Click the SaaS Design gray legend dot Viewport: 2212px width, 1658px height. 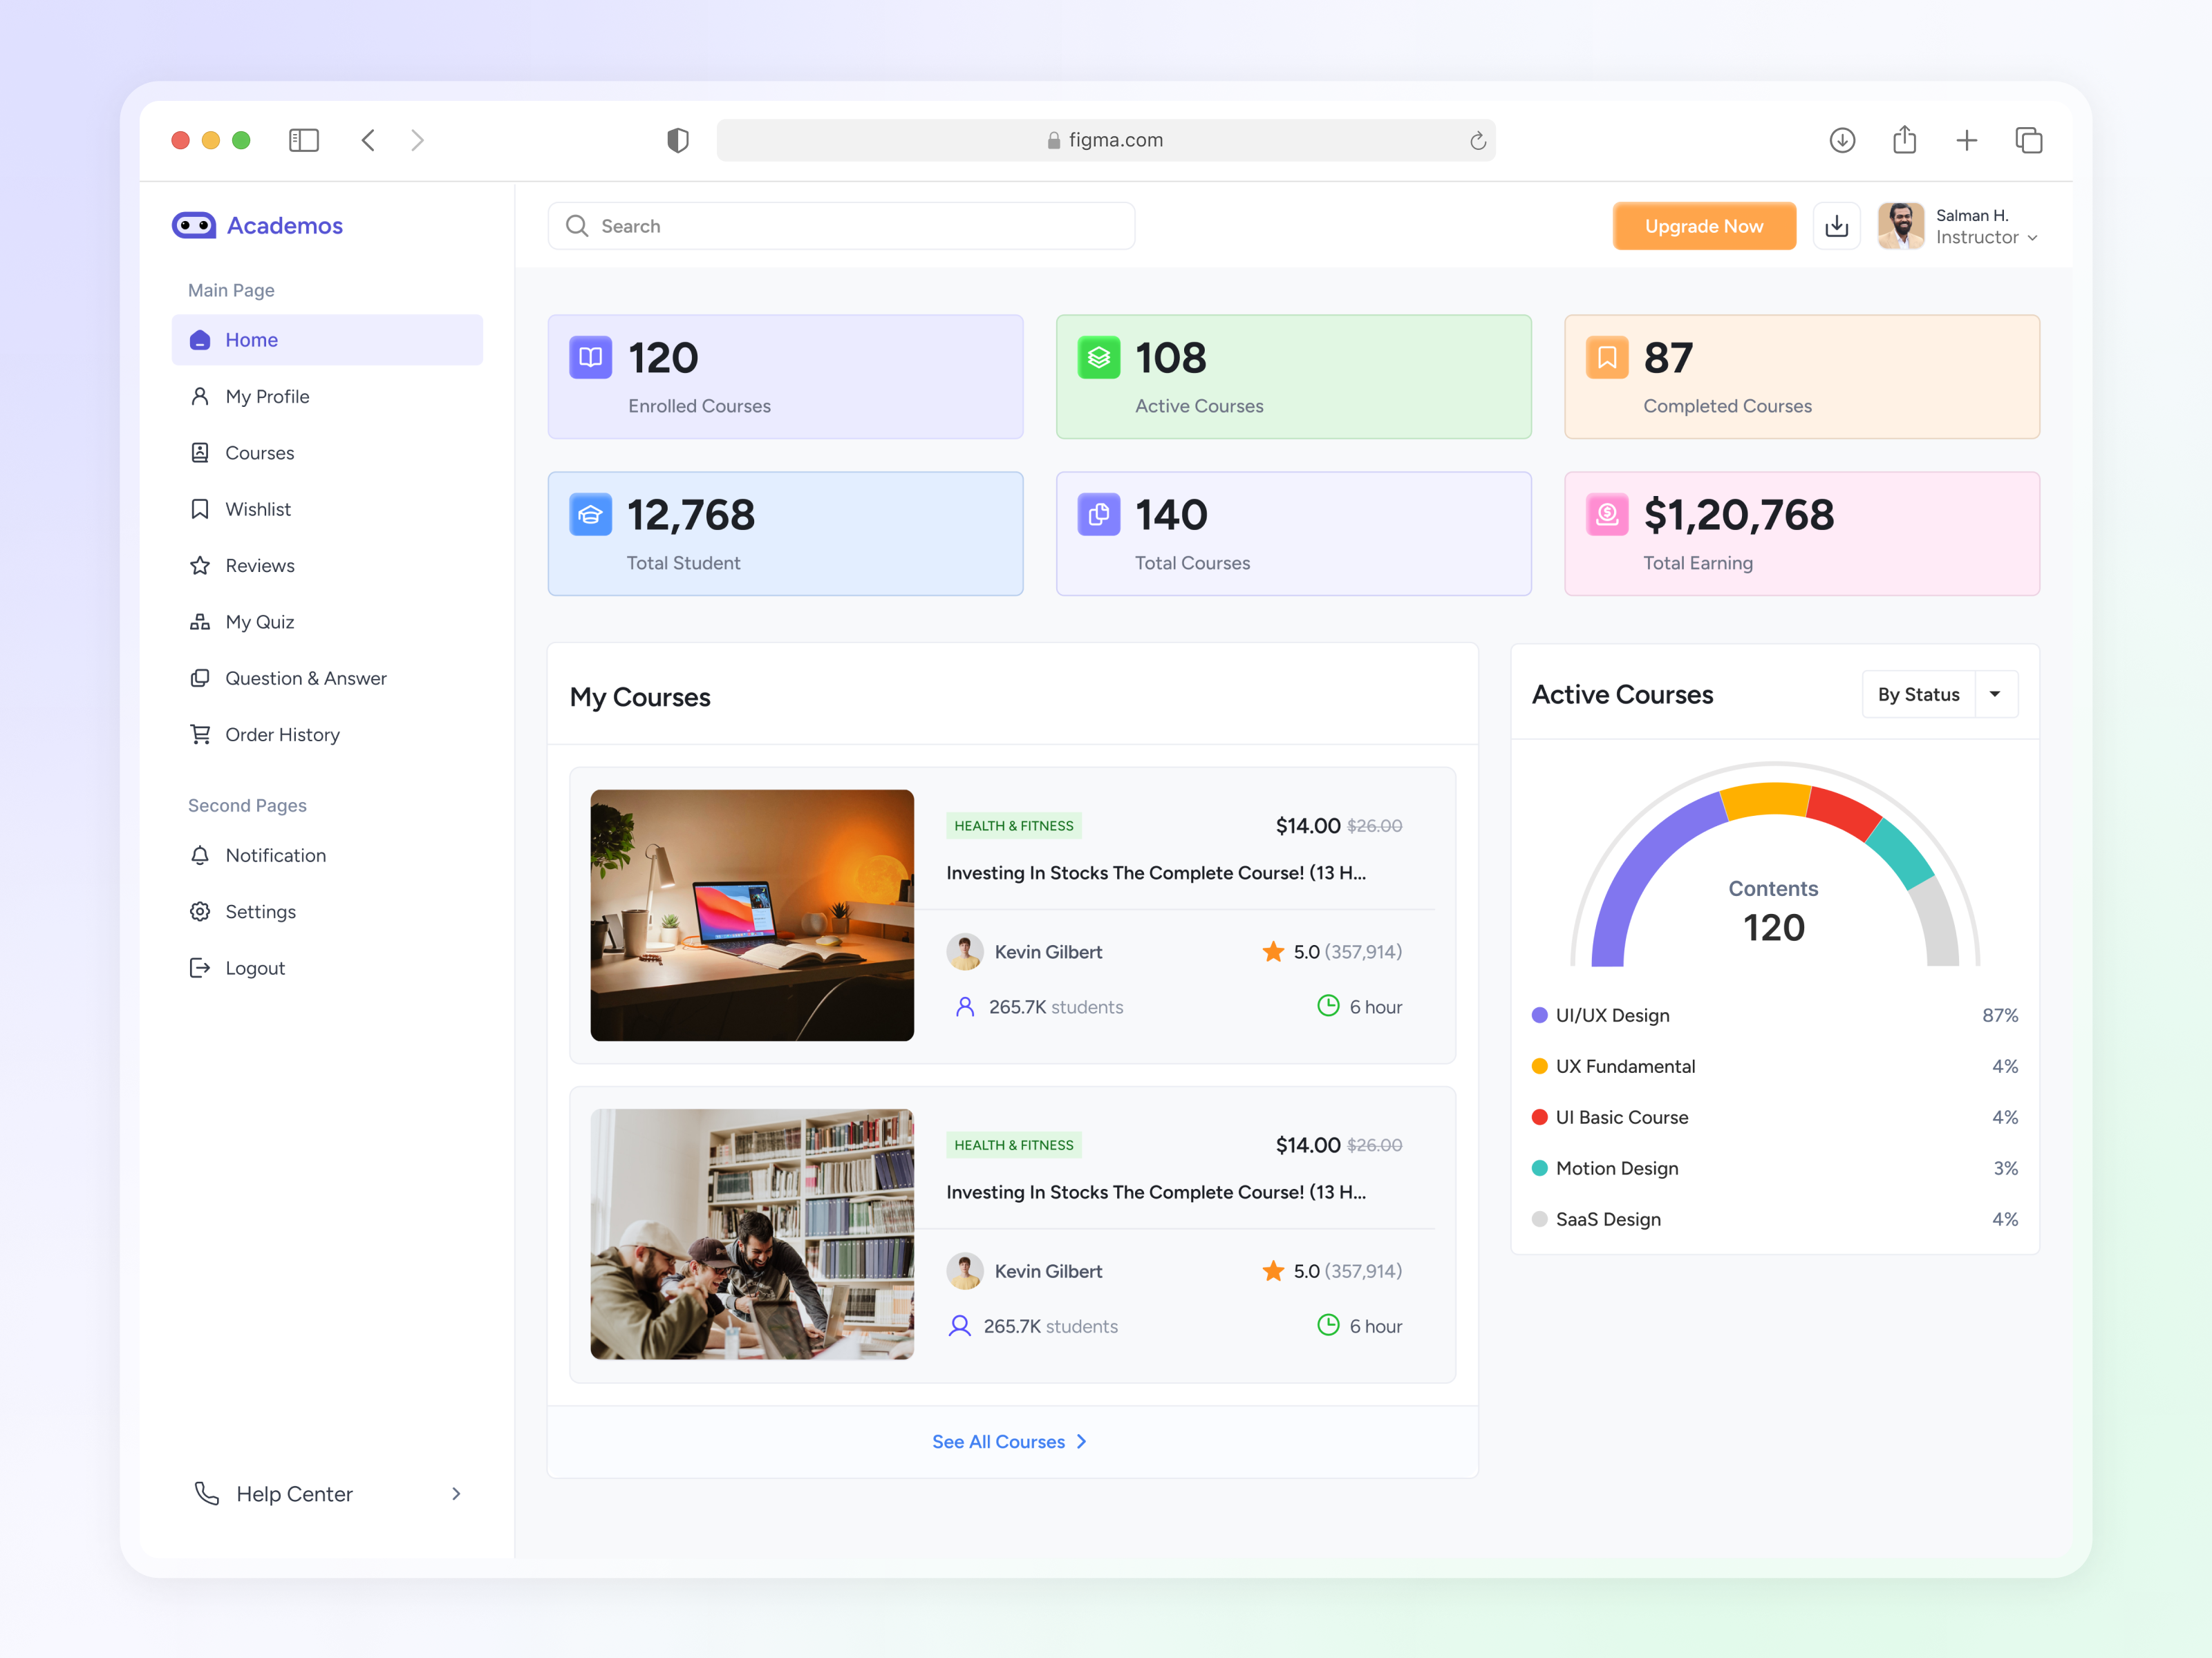click(1540, 1219)
